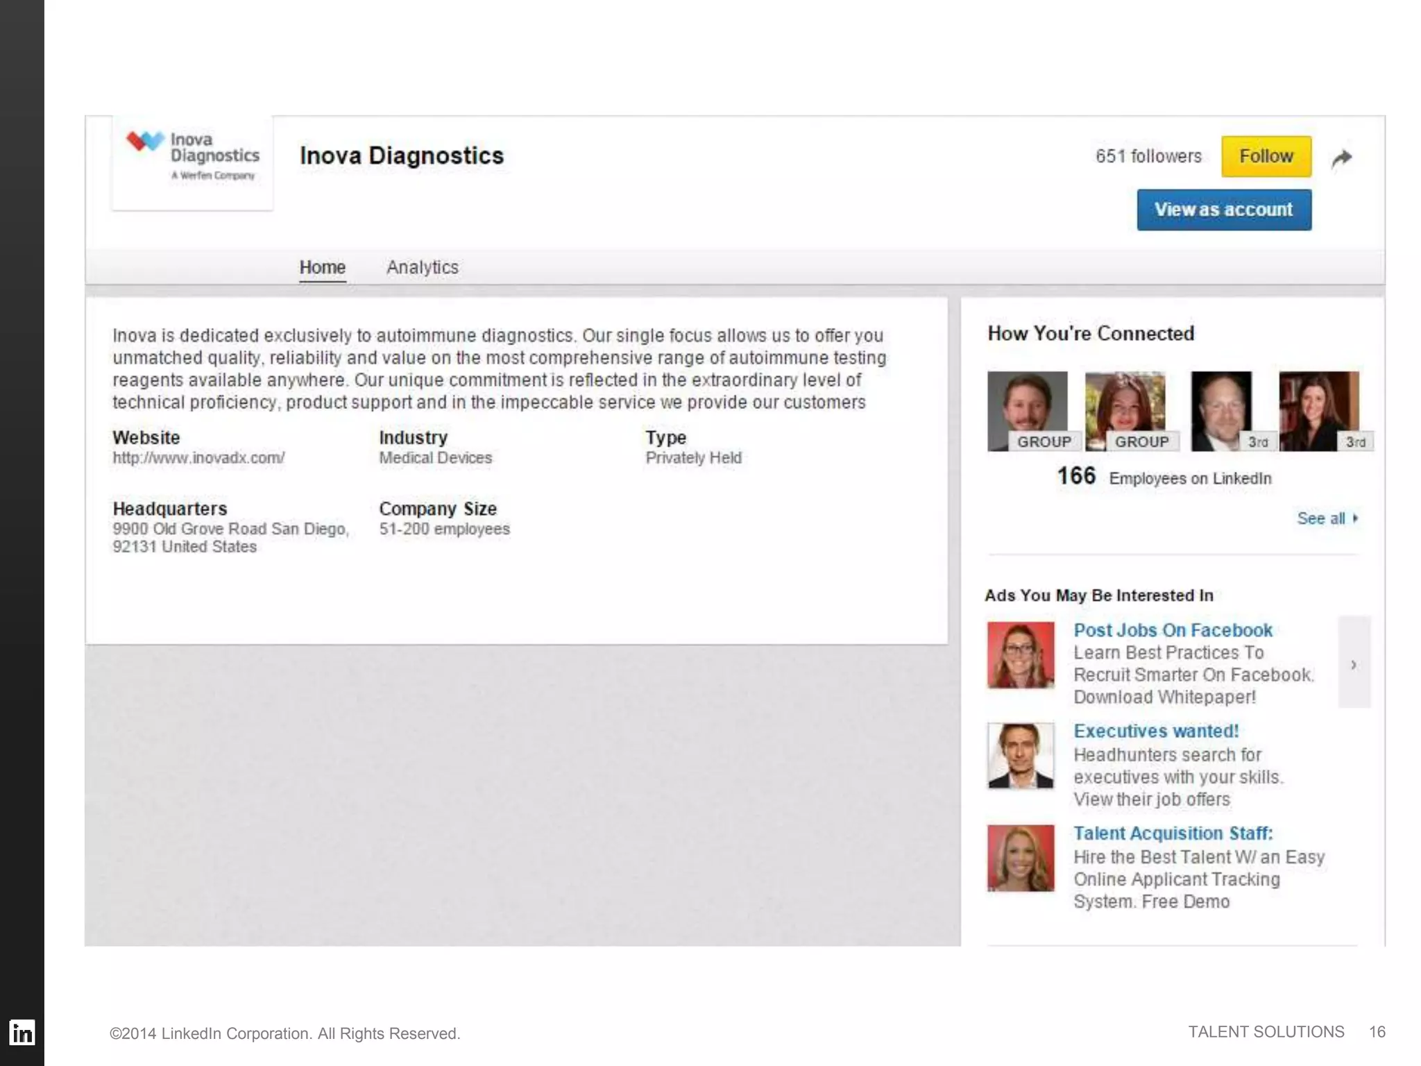Open the Inova Diagnostics company logo
This screenshot has height=1066, width=1421.
[192, 163]
